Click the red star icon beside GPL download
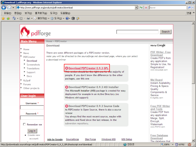This screenshot has height=147, width=196. pyautogui.click(x=67, y=68)
